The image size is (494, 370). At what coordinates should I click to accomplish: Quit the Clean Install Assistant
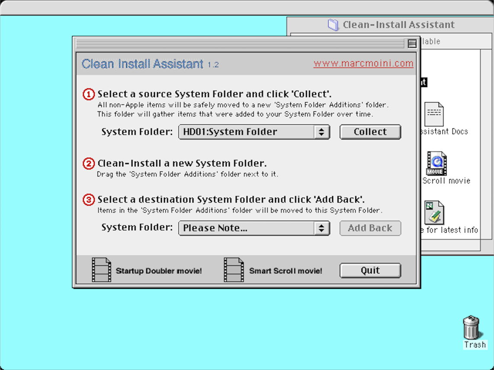[370, 271]
